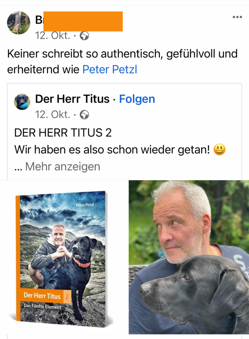This screenshot has width=249, height=339.
Task: Click the 'DER HERR TITUS 2' heading text
Action: [63, 132]
